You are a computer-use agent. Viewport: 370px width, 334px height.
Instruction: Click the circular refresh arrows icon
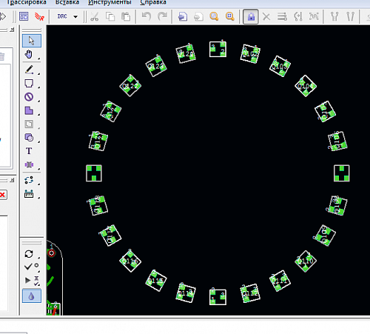tap(29, 254)
